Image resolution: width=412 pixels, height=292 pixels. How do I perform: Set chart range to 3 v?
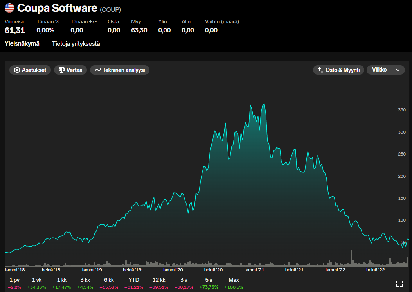pos(184,283)
